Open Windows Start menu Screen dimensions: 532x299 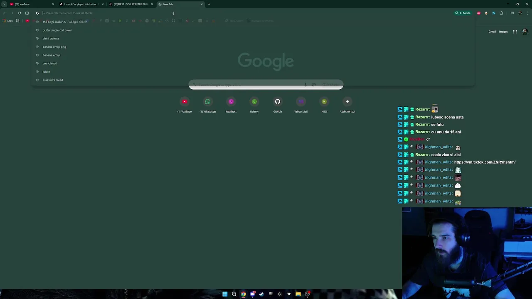tap(225, 294)
